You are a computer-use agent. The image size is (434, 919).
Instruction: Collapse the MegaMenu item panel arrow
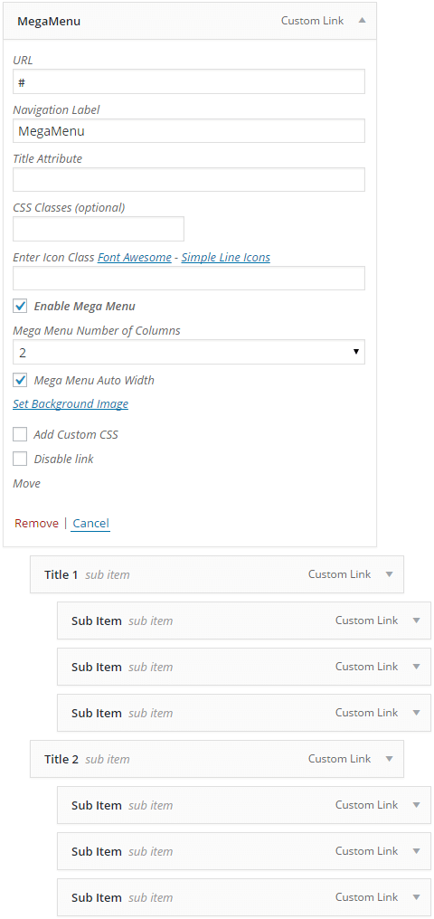pos(362,21)
